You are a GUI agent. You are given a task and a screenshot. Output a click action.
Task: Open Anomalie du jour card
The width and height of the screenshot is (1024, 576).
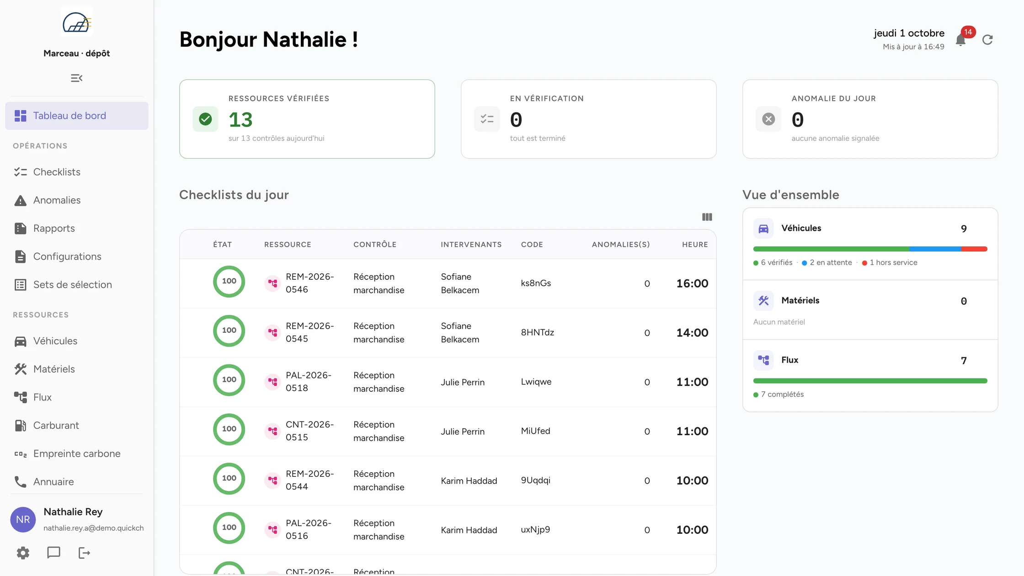pyautogui.click(x=870, y=119)
